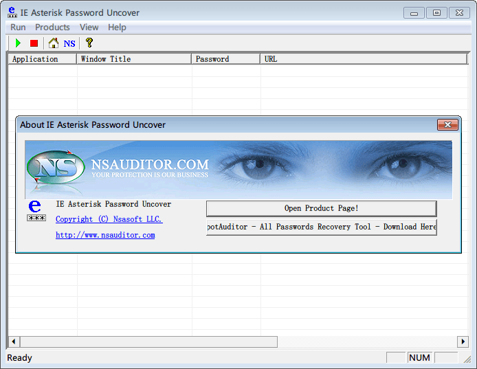Click the blue NS toolbar icon
The image size is (477, 369).
click(69, 43)
